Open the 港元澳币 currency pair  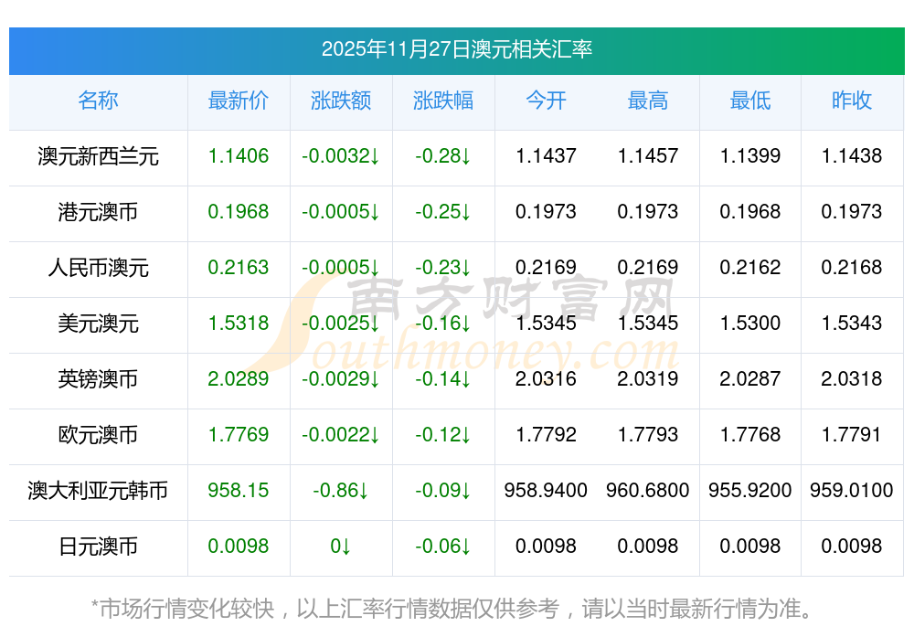click(x=98, y=212)
